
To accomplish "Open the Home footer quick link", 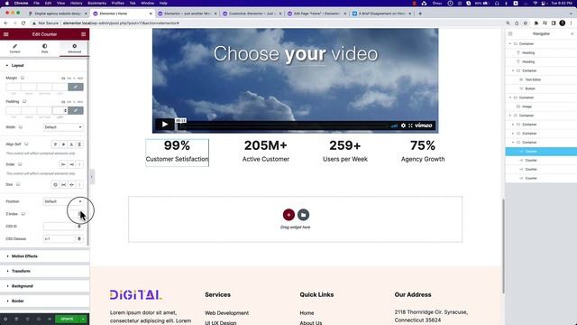I will point(307,313).
